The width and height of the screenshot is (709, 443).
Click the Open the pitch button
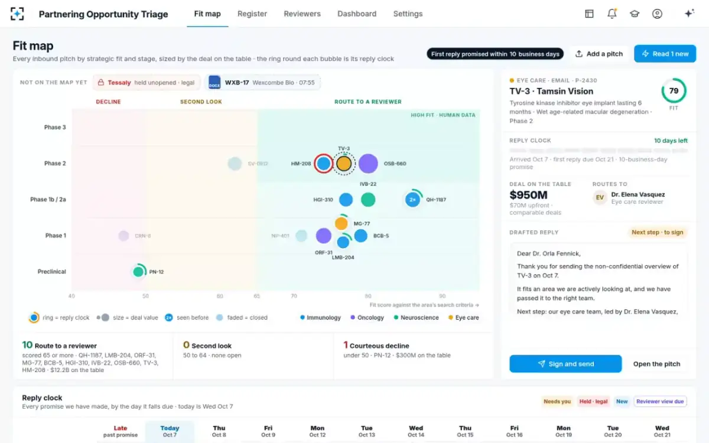pyautogui.click(x=656, y=364)
